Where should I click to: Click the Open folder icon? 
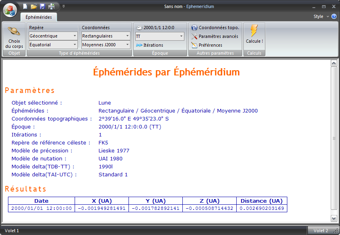pyautogui.click(x=34, y=6)
